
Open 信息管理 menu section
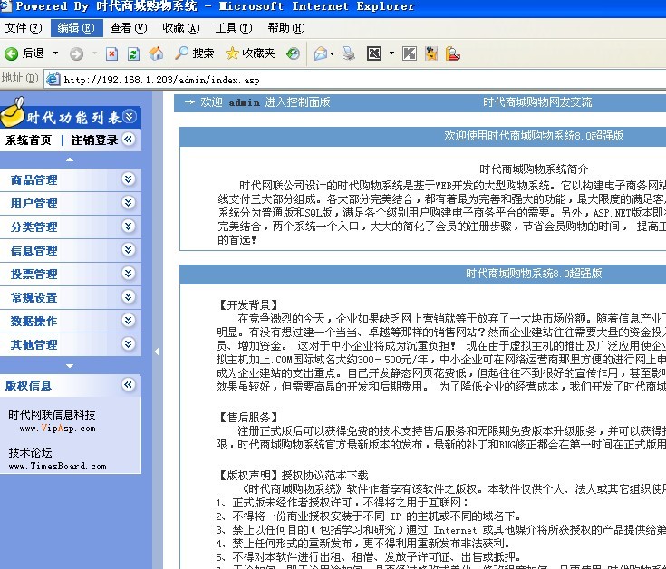click(x=34, y=251)
